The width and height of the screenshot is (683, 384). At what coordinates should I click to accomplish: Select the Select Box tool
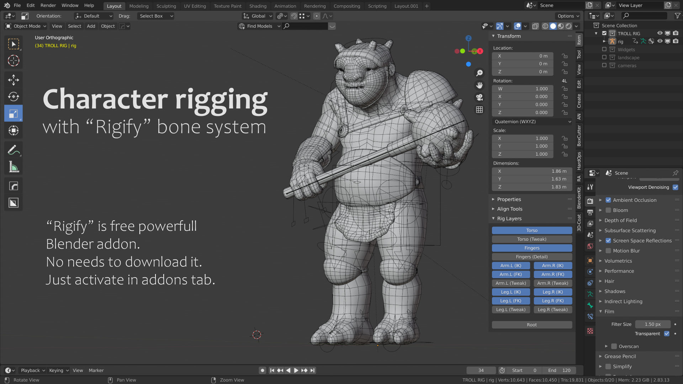(x=14, y=44)
